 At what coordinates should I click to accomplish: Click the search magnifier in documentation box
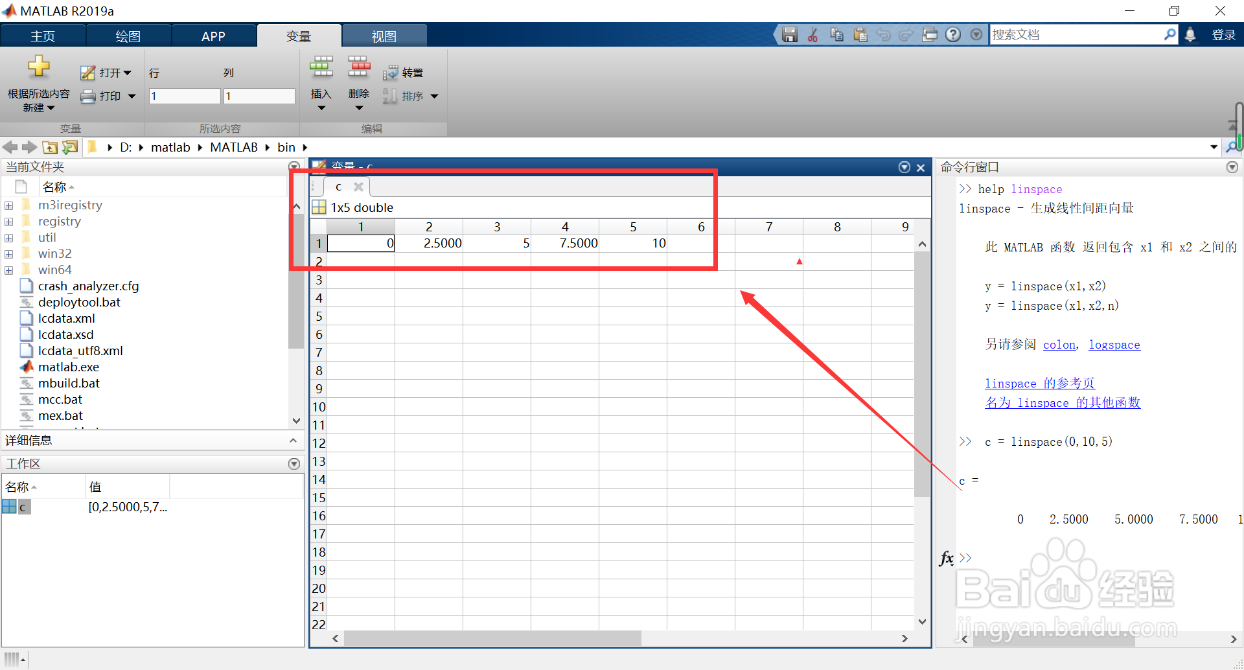(x=1169, y=34)
